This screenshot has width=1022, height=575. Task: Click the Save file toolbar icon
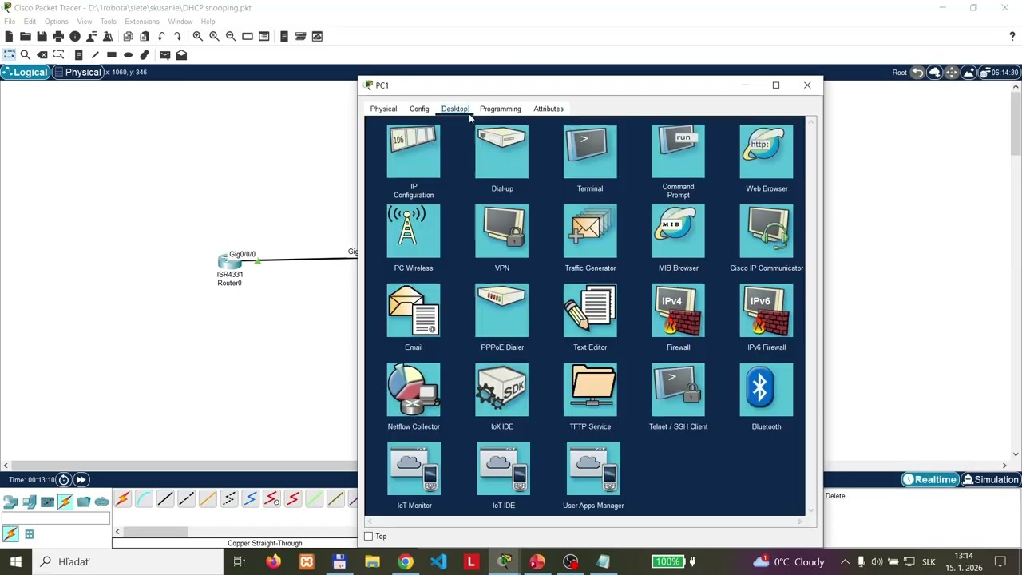42,36
